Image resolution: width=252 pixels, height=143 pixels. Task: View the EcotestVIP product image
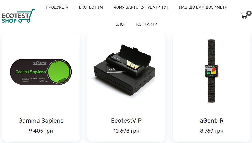[x=124, y=70]
